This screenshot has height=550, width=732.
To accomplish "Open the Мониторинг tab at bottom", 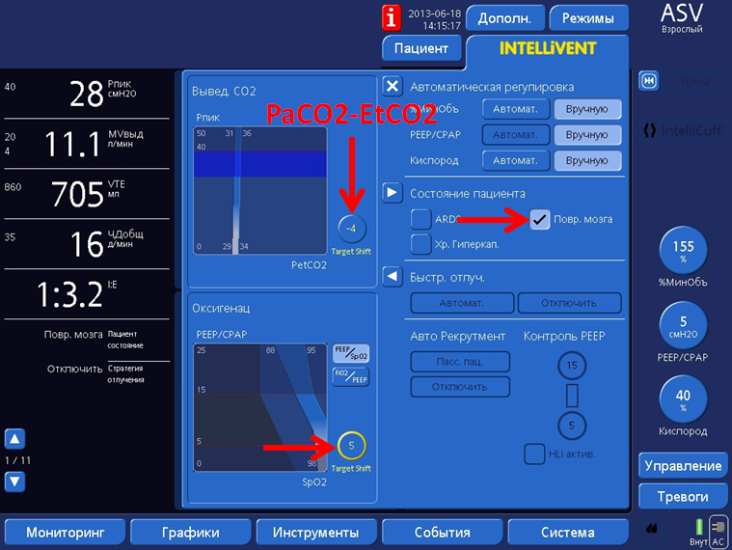I will point(64,532).
